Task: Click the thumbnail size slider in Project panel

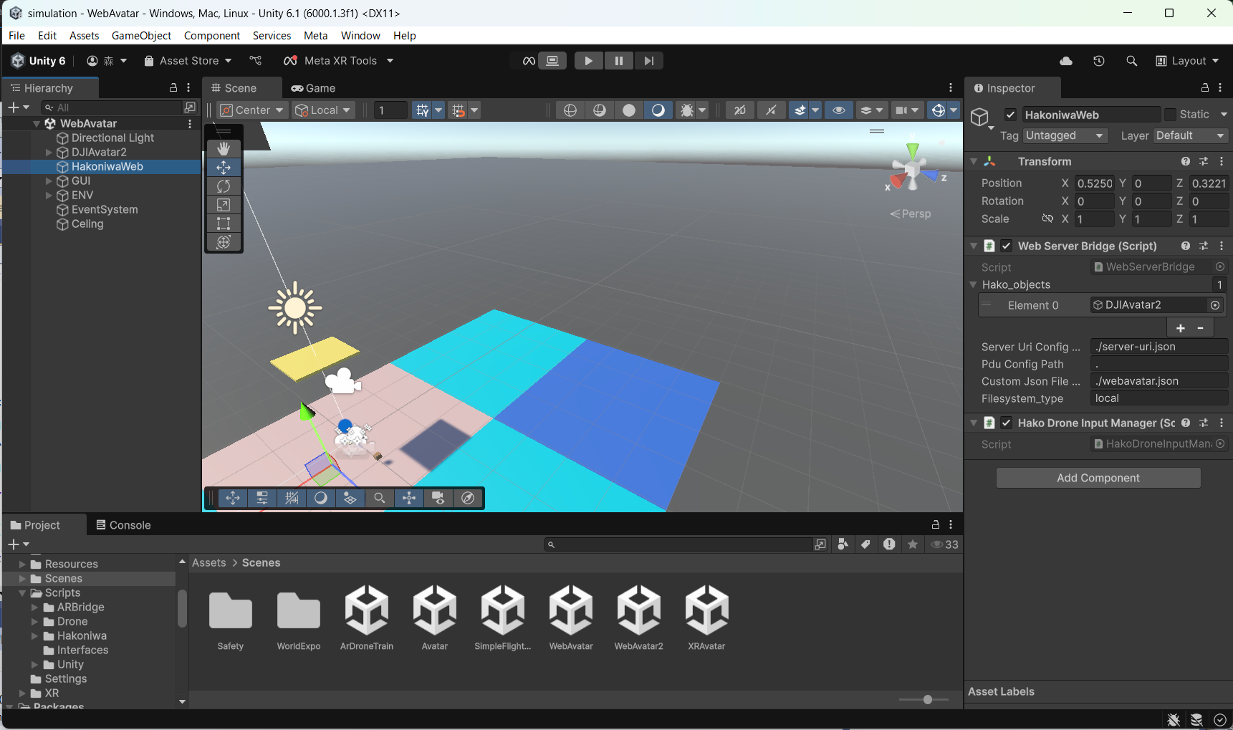Action: pos(927,700)
